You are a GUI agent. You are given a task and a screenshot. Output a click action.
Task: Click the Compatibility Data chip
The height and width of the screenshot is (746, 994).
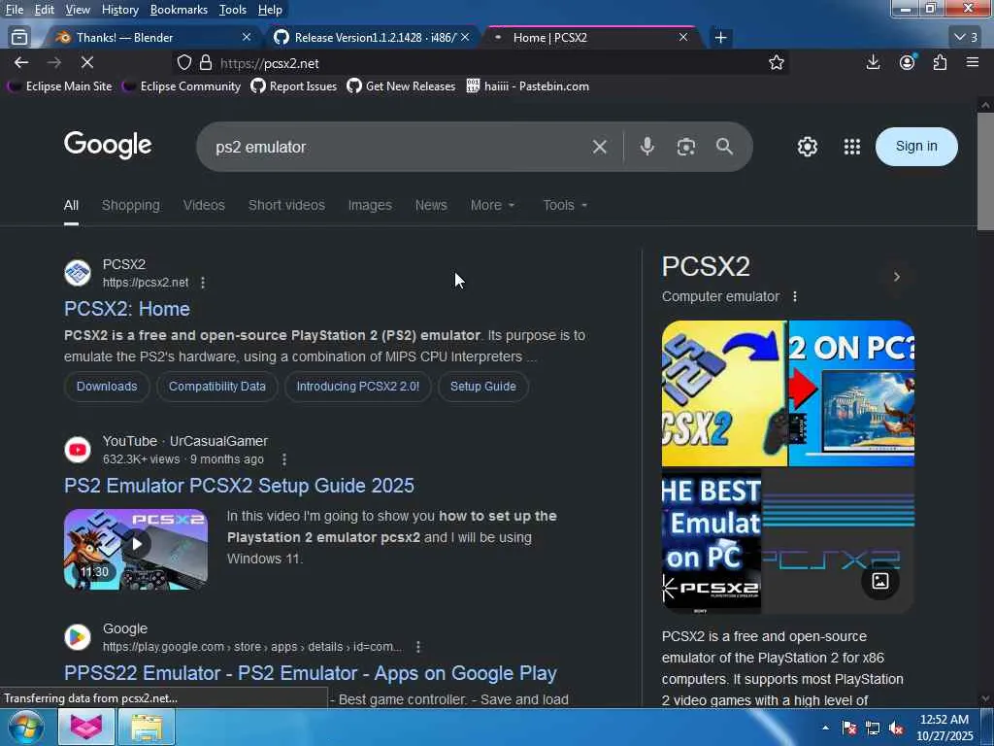pyautogui.click(x=216, y=387)
